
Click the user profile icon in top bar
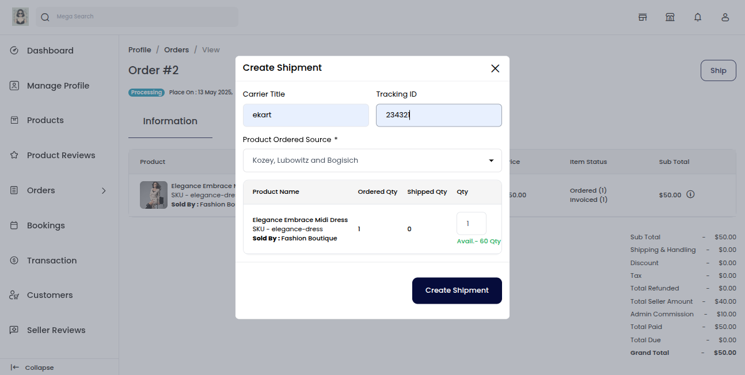(x=725, y=17)
